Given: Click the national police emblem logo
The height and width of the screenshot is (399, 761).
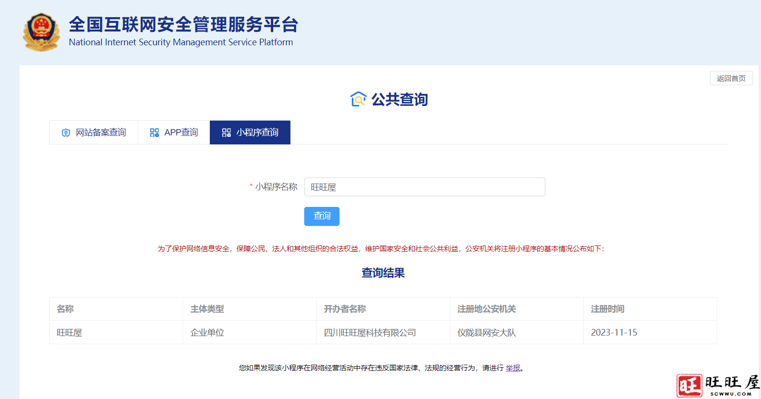Looking at the screenshot, I should point(41,32).
